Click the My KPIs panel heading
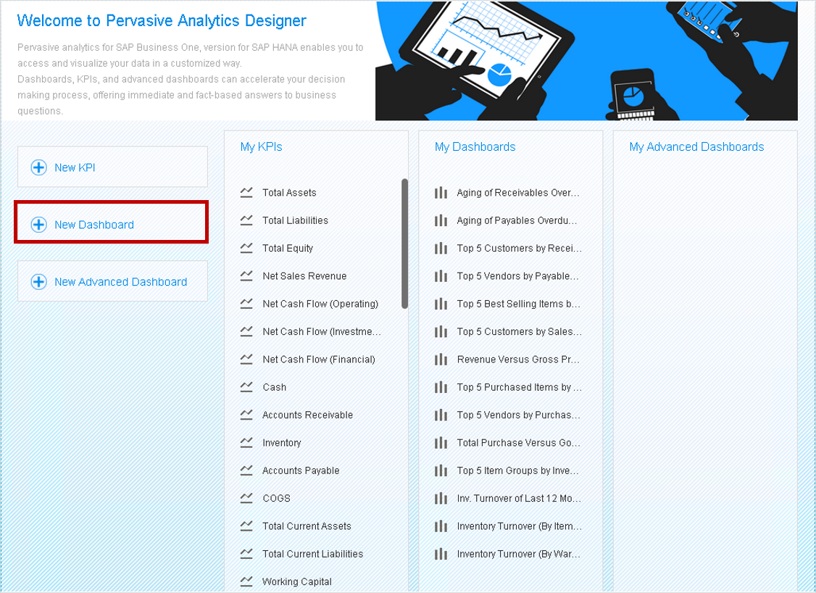816x593 pixels. click(x=261, y=147)
